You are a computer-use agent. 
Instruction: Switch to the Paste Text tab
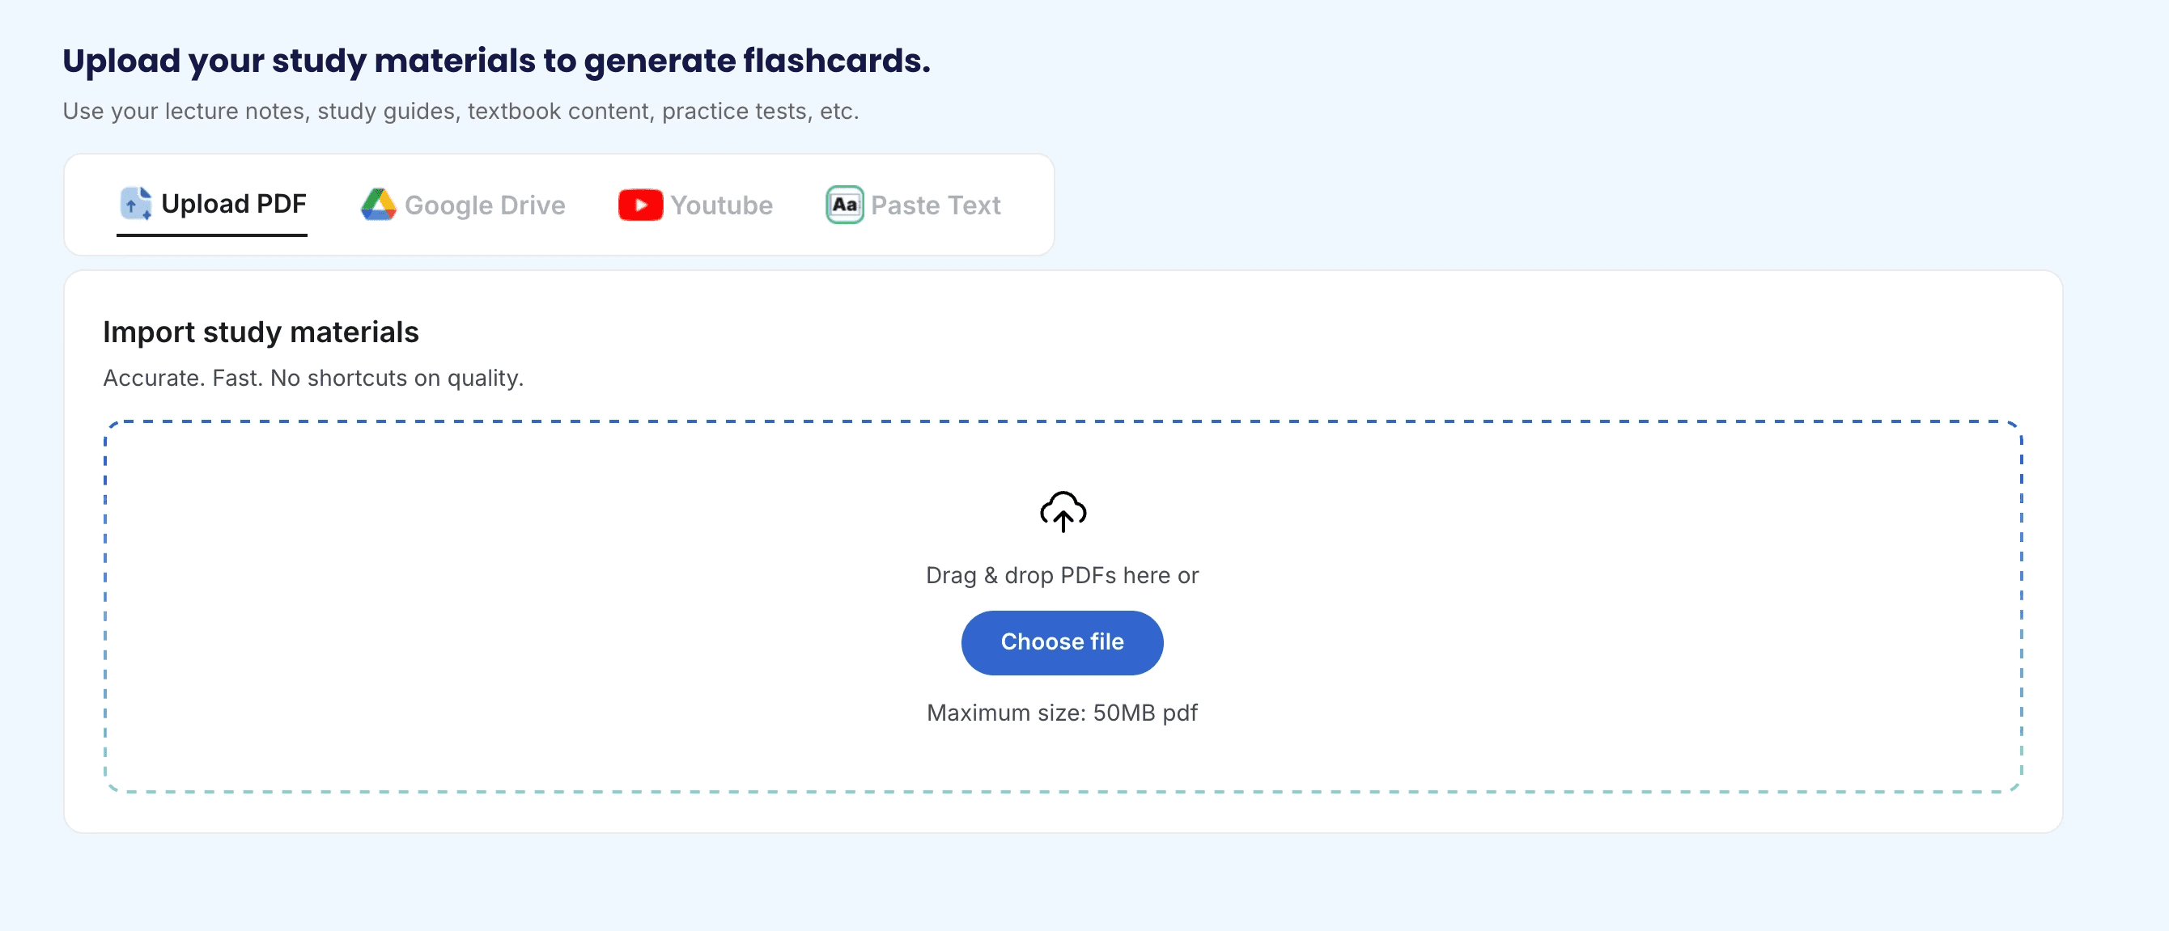pos(935,205)
